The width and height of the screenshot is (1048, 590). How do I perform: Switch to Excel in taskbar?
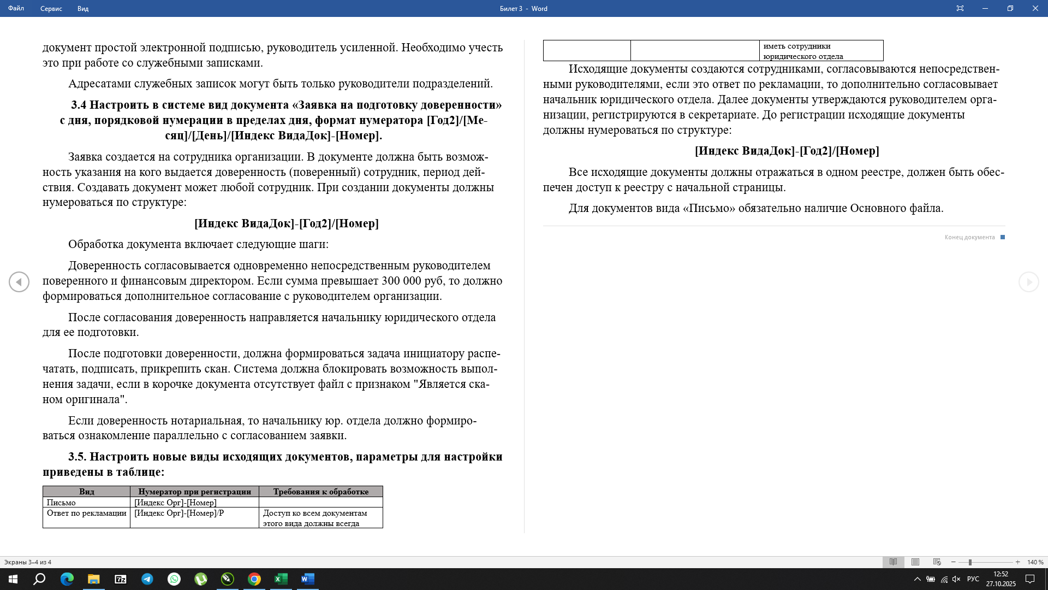[x=281, y=579]
